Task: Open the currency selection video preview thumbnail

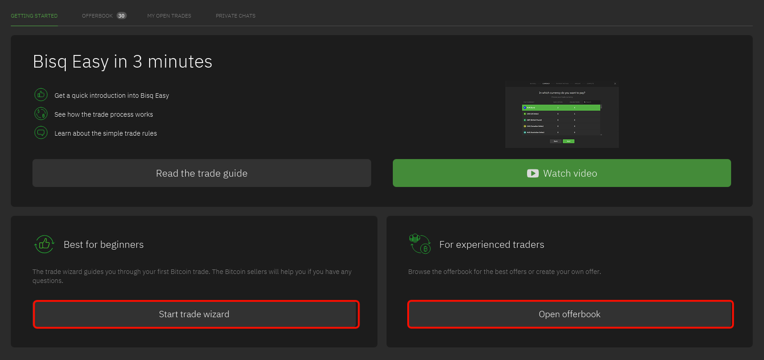Action: pos(562,114)
